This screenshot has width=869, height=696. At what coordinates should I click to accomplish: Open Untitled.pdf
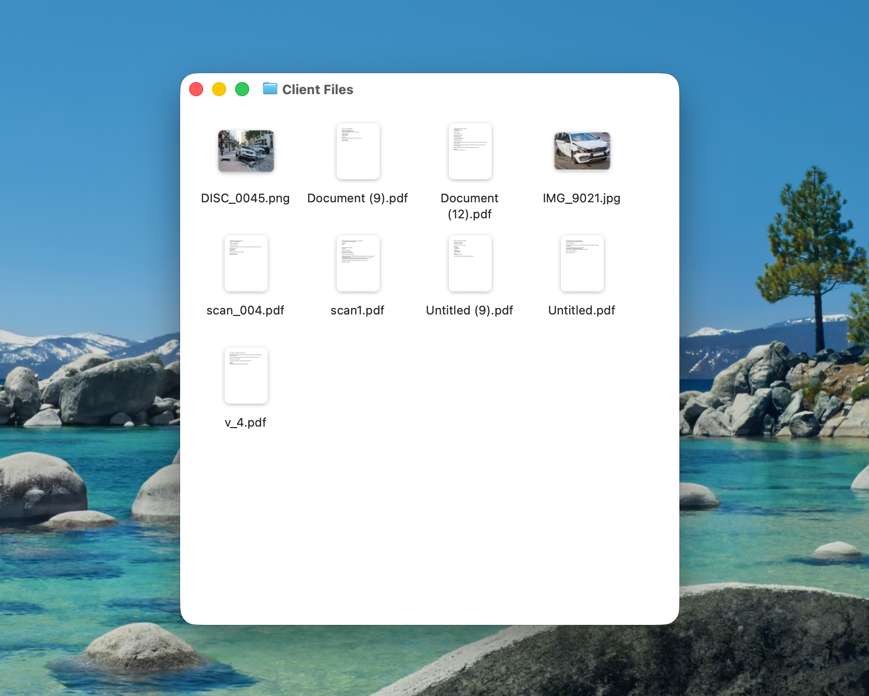tap(582, 263)
